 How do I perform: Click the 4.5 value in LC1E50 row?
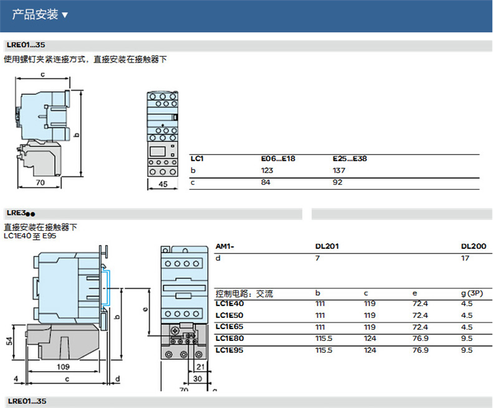coord(467,315)
